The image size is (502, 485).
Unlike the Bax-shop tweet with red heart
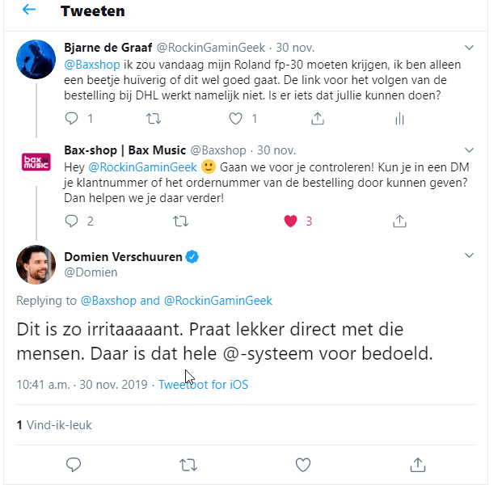pos(291,221)
